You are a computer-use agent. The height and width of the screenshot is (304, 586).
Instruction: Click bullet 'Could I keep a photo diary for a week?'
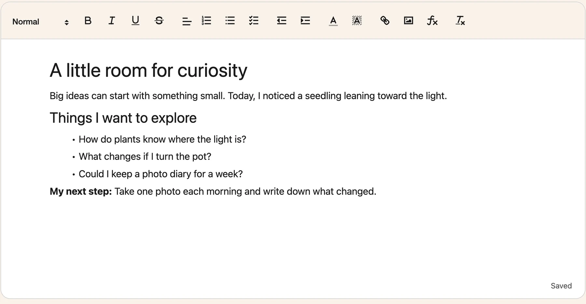(x=161, y=174)
